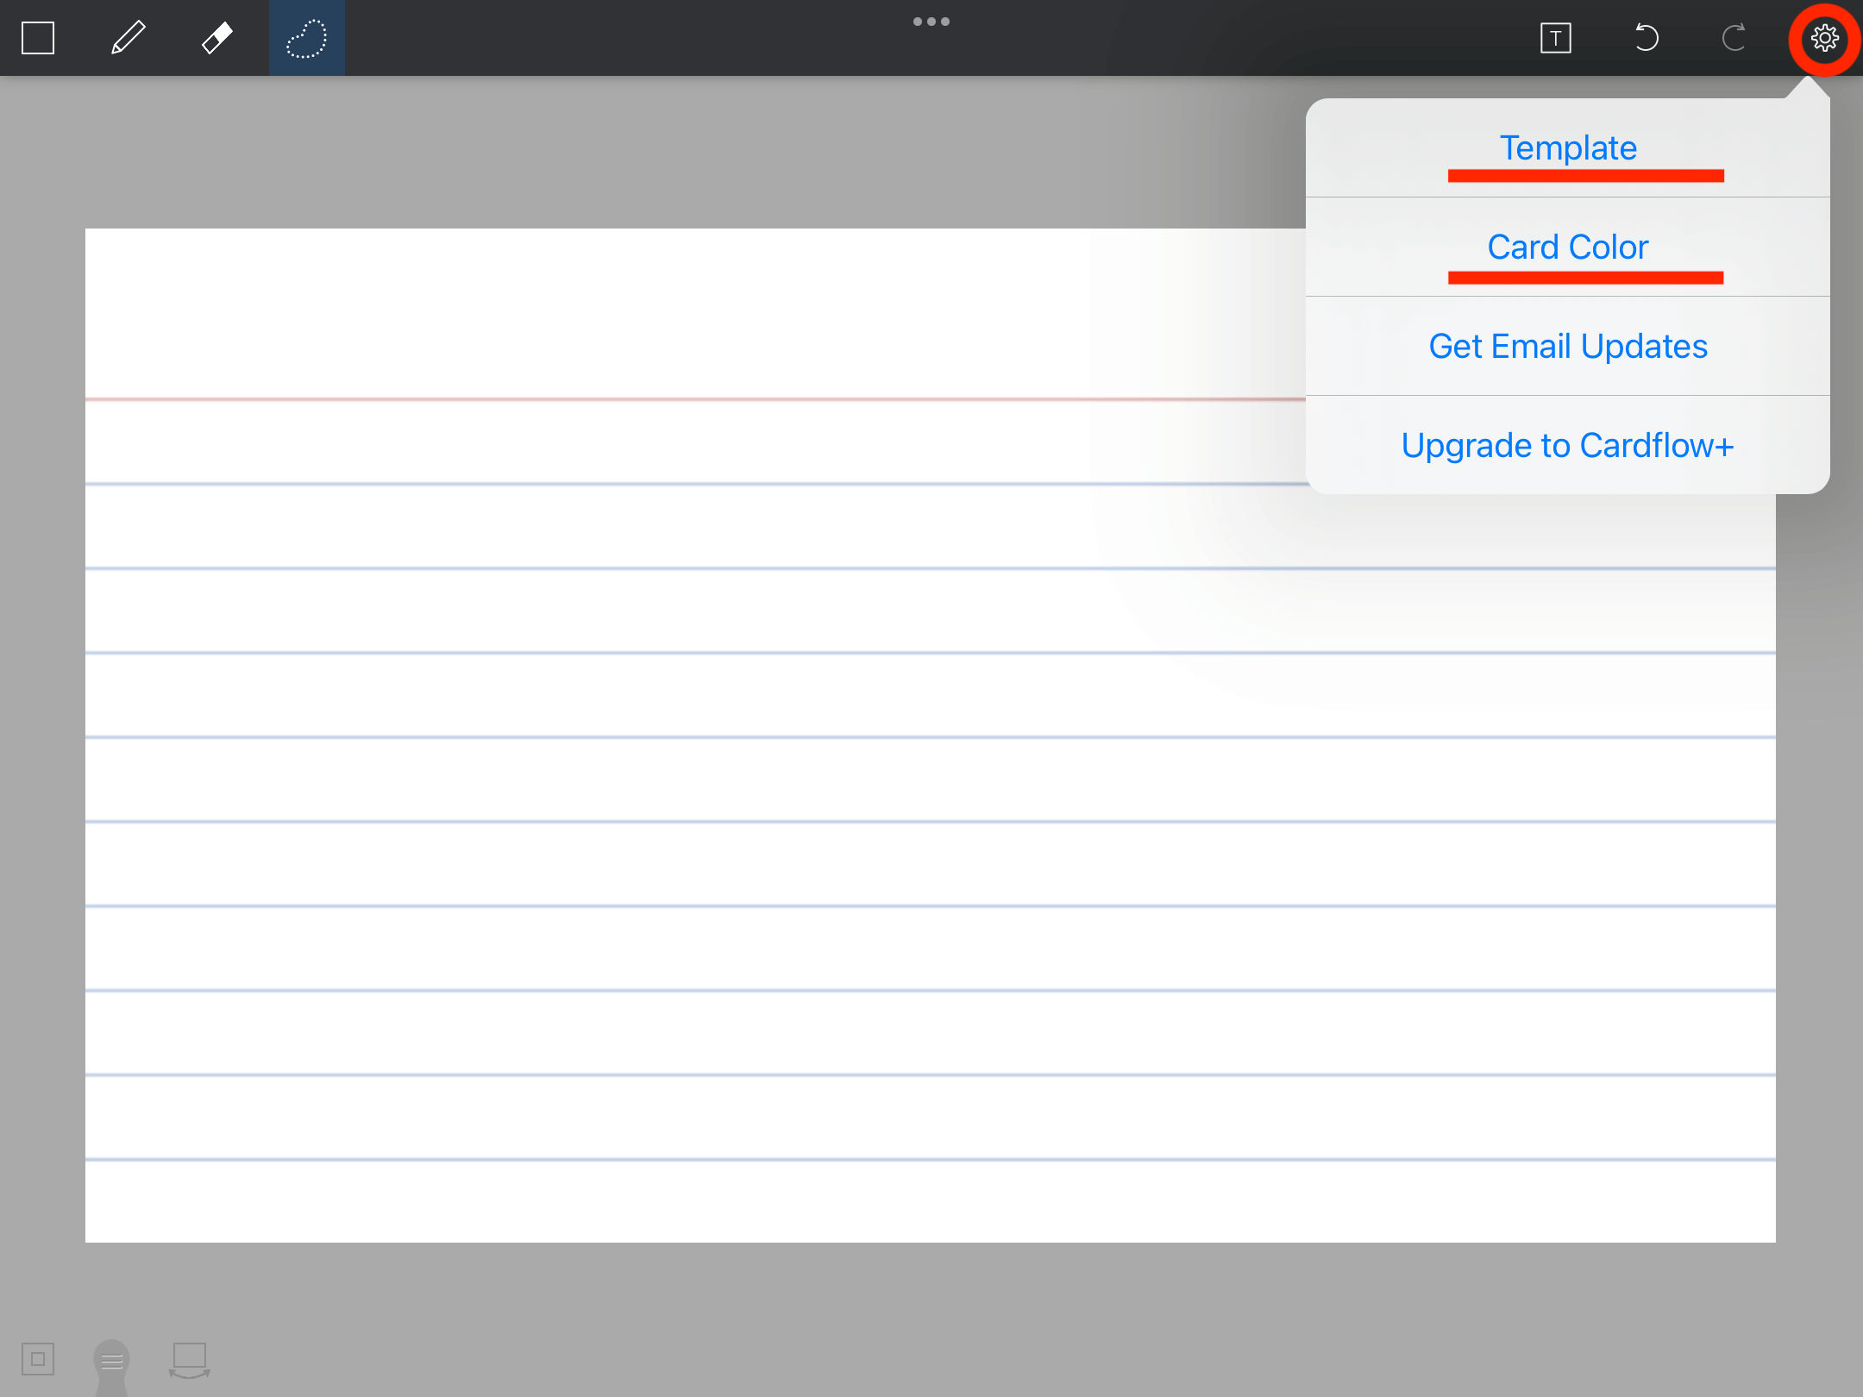Open card overview square icon at bottom
The image size is (1863, 1397).
pyautogui.click(x=38, y=1360)
